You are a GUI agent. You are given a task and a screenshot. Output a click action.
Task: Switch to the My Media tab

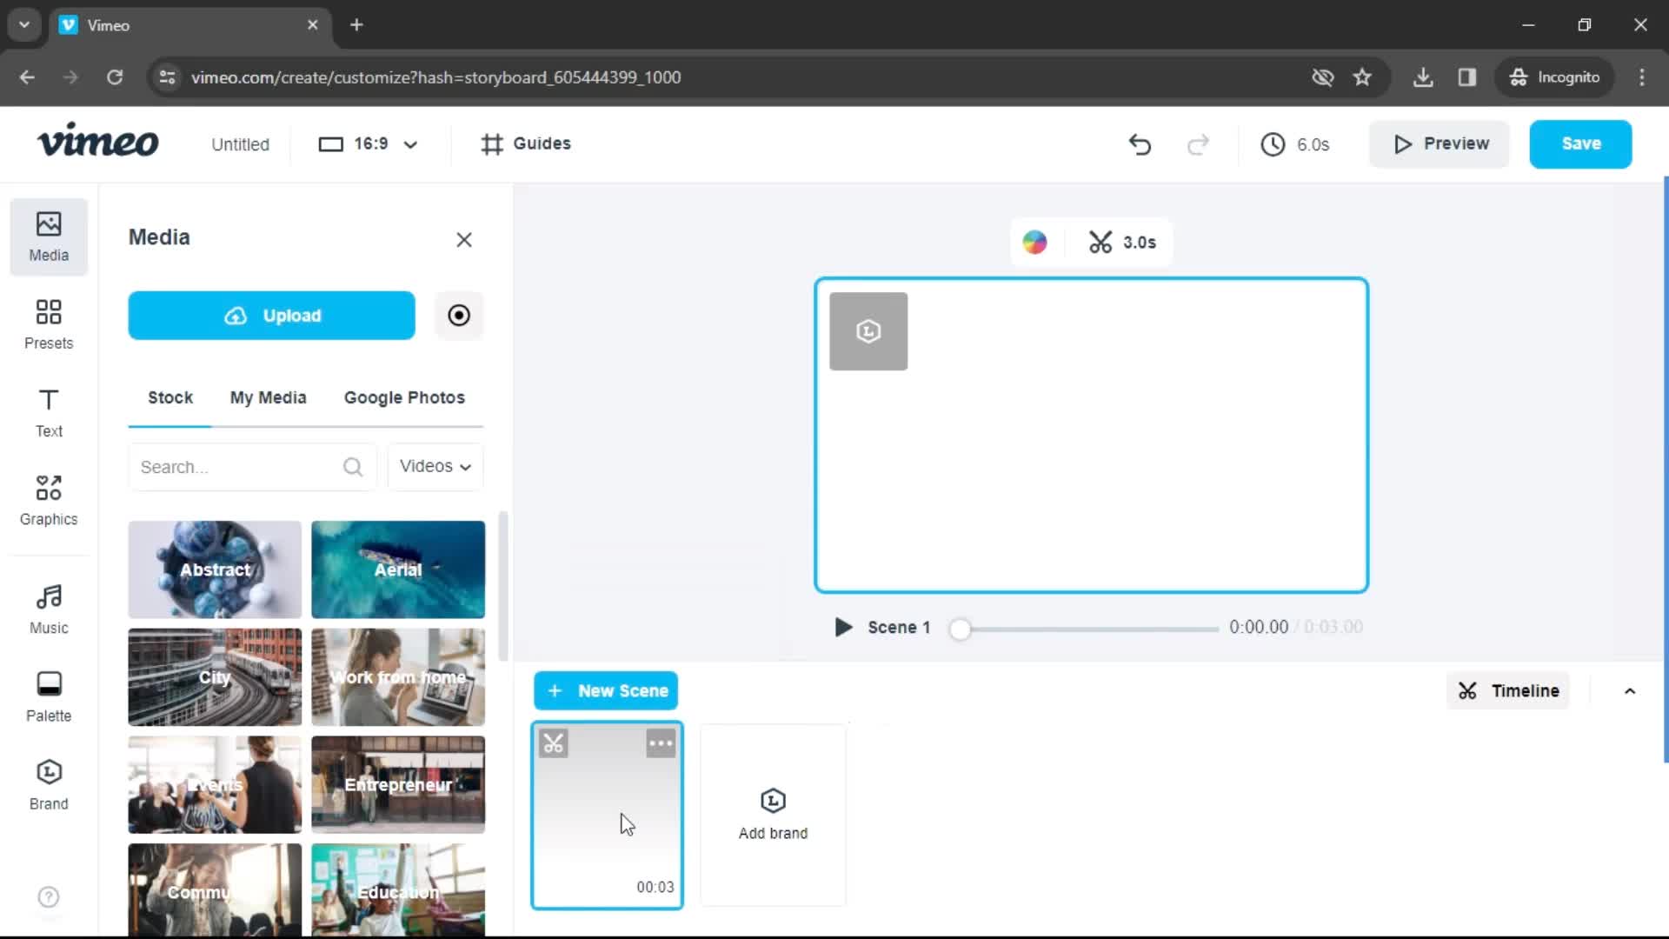coord(269,398)
